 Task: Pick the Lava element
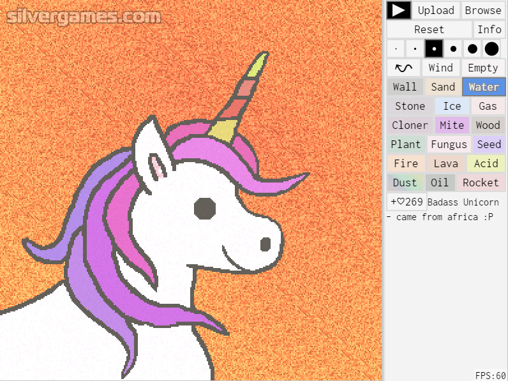(445, 163)
